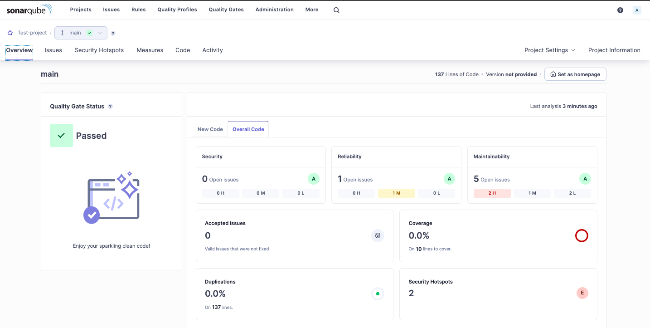Click the Set as homepage button

(575, 74)
